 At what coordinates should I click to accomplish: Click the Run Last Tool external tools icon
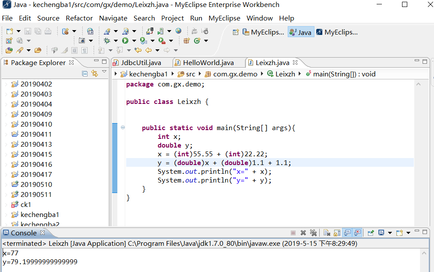162,41
